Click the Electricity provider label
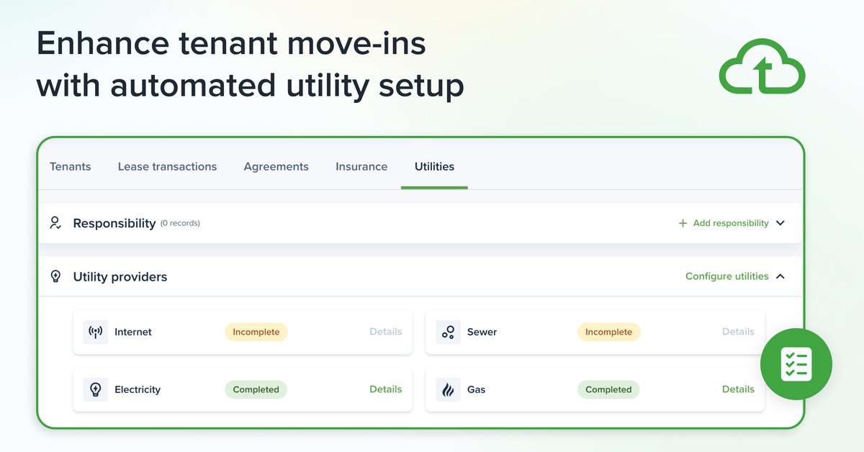The image size is (864, 452). pos(138,389)
